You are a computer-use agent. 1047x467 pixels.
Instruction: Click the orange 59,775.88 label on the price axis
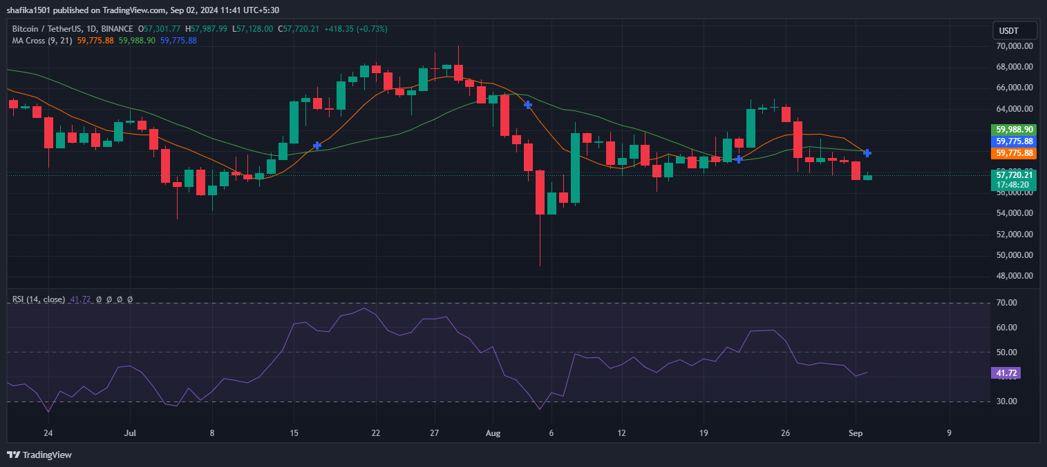[x=1013, y=153]
